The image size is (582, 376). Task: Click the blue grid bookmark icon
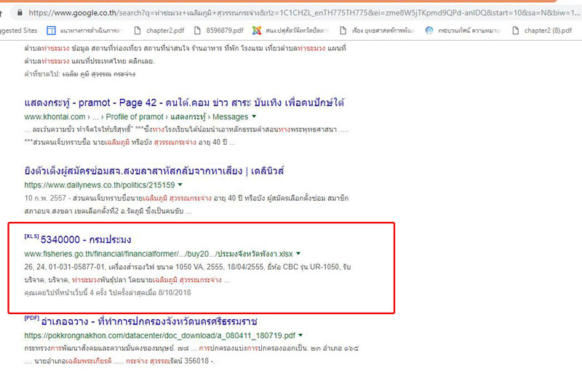(52, 31)
